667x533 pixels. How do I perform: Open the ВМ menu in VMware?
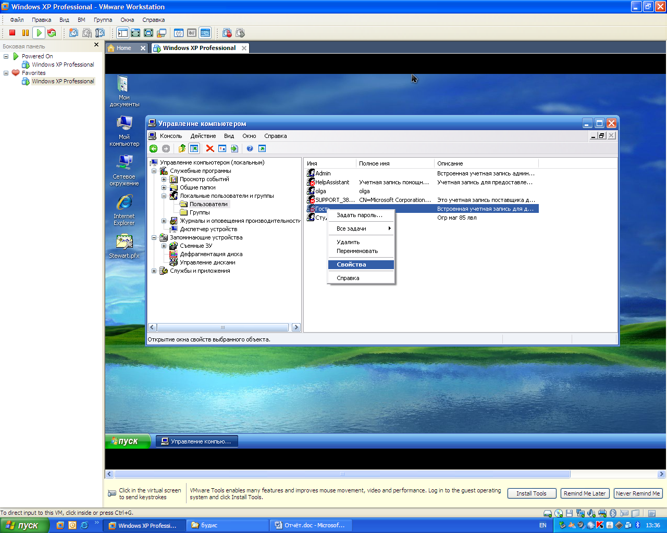point(81,20)
